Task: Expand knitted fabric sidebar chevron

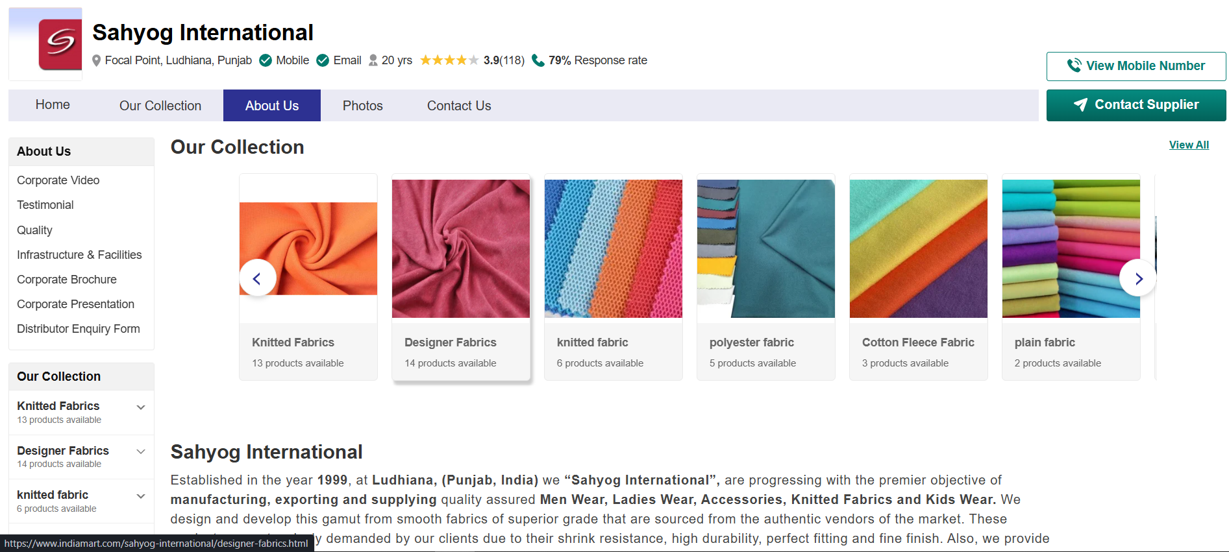Action: [x=141, y=496]
